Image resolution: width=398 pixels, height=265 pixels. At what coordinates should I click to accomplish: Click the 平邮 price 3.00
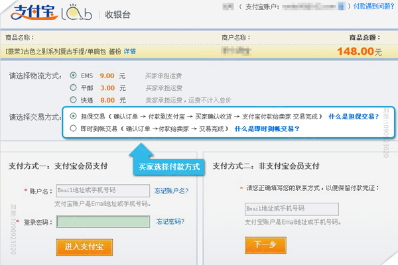tap(107, 88)
